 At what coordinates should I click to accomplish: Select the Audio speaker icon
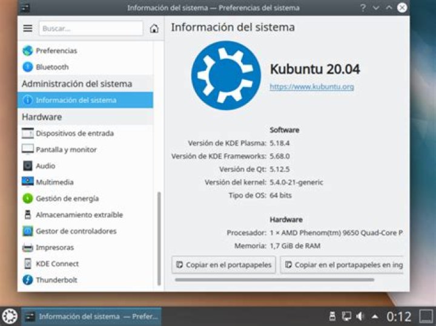(x=27, y=166)
